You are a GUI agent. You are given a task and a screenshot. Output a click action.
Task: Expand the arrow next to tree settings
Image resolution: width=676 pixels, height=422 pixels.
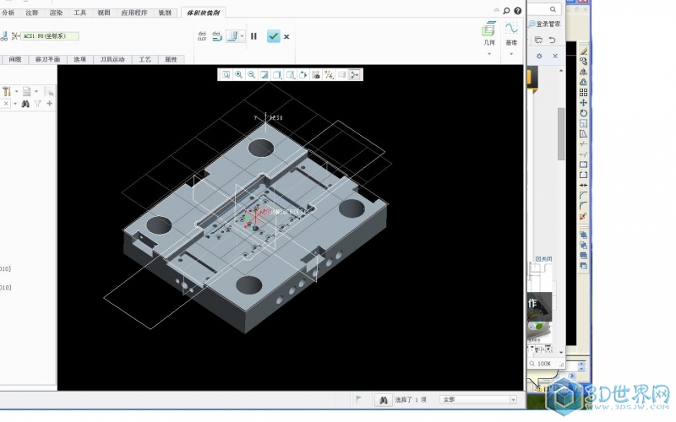pyautogui.click(x=16, y=92)
